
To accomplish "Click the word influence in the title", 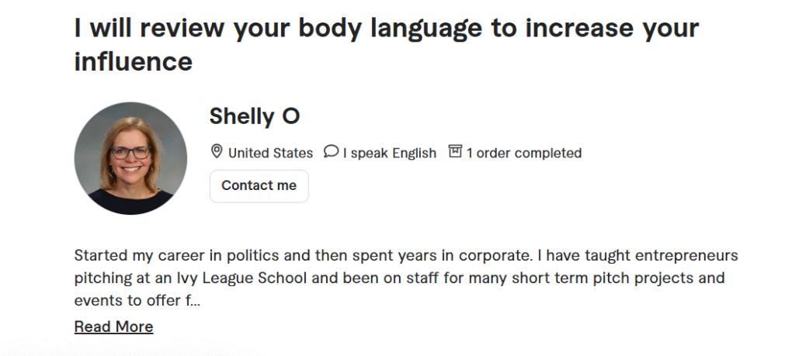I will (134, 62).
